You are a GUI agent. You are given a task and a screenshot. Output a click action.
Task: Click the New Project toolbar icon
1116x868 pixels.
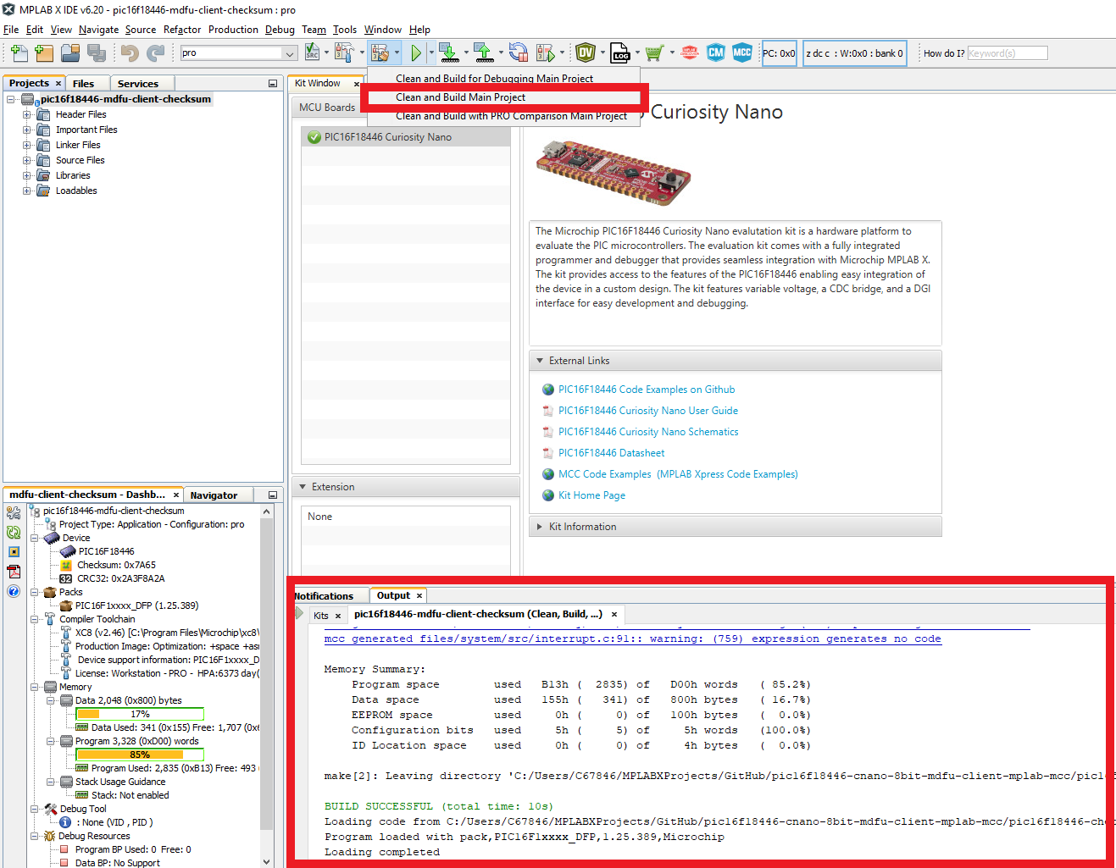(44, 53)
